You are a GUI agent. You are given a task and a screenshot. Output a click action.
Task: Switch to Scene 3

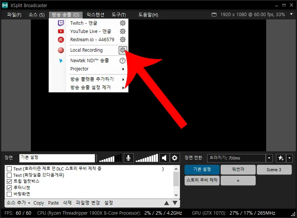pos(274,169)
